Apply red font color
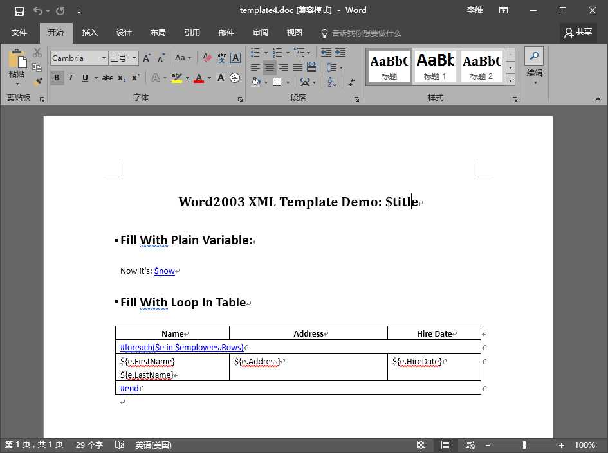The image size is (608, 453). coord(199,78)
